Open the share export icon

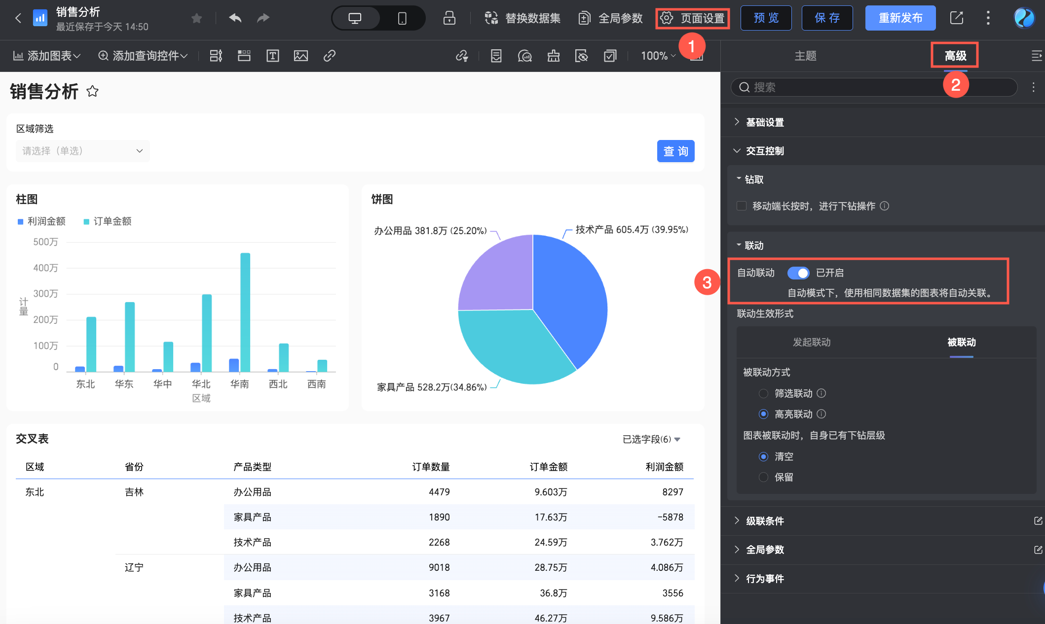pos(956,18)
